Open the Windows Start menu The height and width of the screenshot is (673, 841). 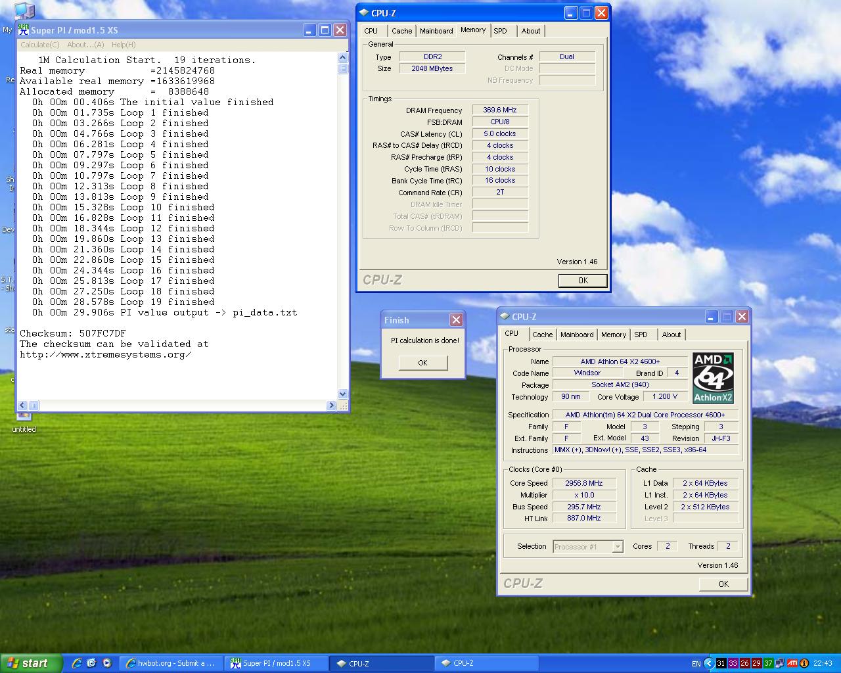32,663
